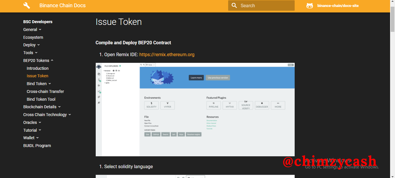The width and height of the screenshot is (395, 178).
Task: Click the page's vertical scrollbar thumb
Action: tap(392, 19)
